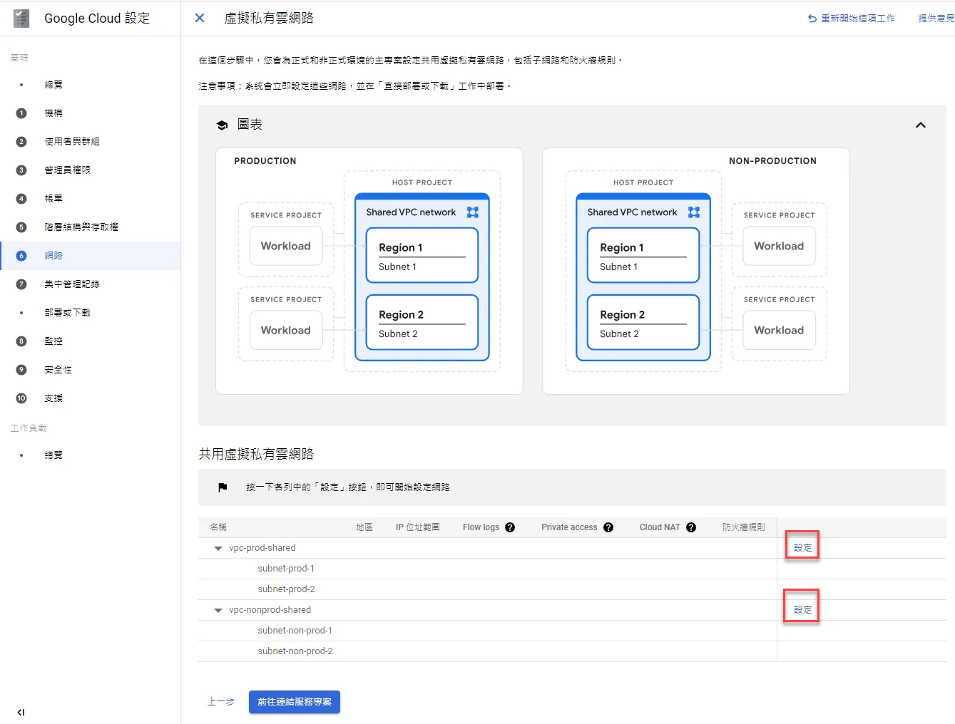The width and height of the screenshot is (955, 724).
Task: Click the 防火牆規則 column header
Action: pos(743,527)
